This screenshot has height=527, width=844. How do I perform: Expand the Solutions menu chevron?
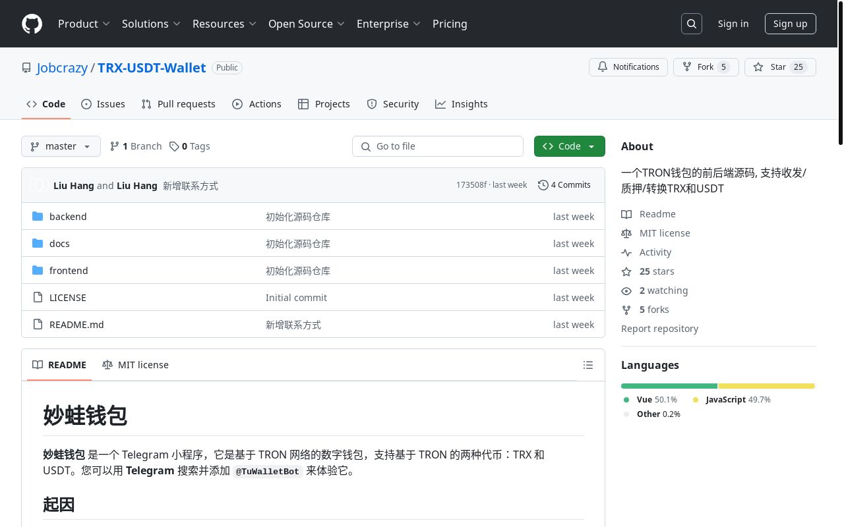(x=176, y=24)
